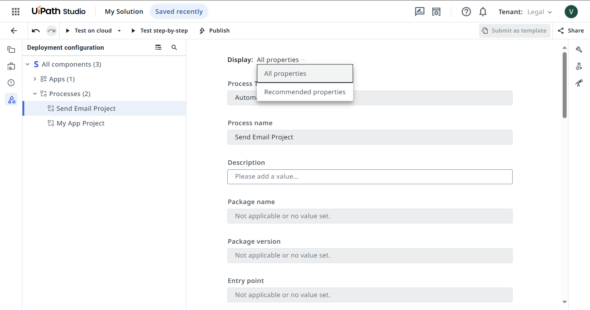Screen dimensions: 590x310
Task: Expand the Apps (1) tree node
Action: click(35, 79)
